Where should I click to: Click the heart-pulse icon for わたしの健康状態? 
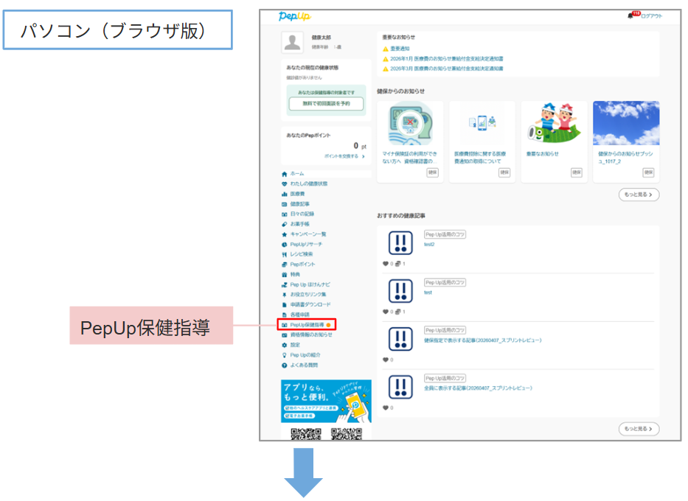click(285, 184)
